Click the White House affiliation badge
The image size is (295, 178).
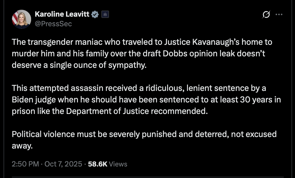105,14
